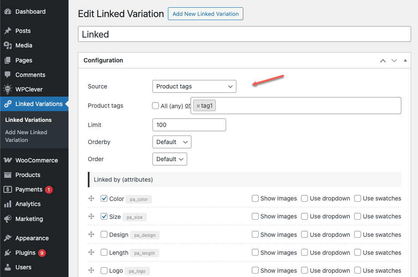Check the All (any) product tags checkbox
Image resolution: width=418 pixels, height=277 pixels.
(x=155, y=106)
